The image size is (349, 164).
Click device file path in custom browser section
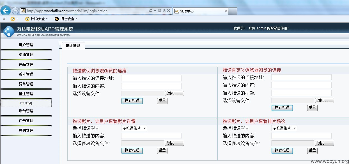tap(293, 100)
